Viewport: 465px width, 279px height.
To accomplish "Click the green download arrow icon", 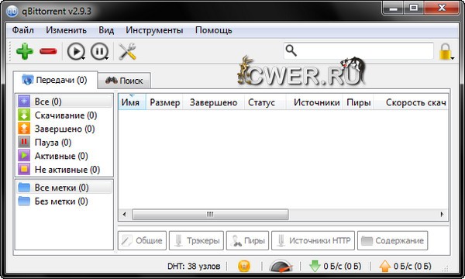I will [x=315, y=266].
